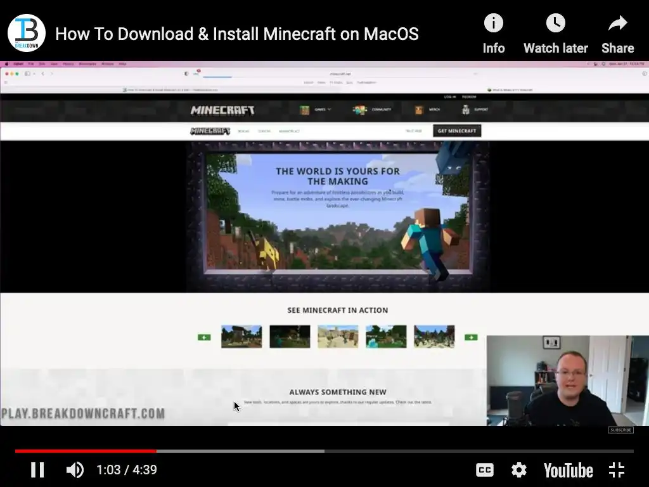Toggle the Safari sidebar icon
This screenshot has width=649, height=487.
pyautogui.click(x=28, y=74)
